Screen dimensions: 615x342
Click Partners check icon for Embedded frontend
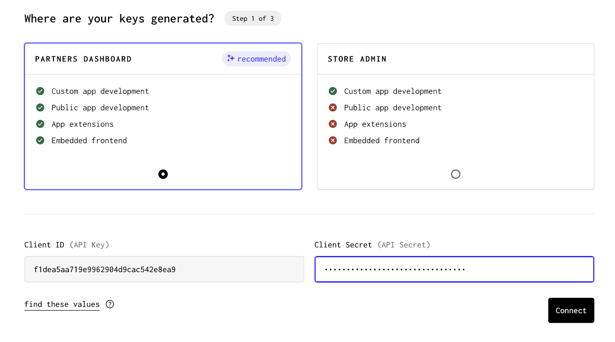[x=40, y=140]
